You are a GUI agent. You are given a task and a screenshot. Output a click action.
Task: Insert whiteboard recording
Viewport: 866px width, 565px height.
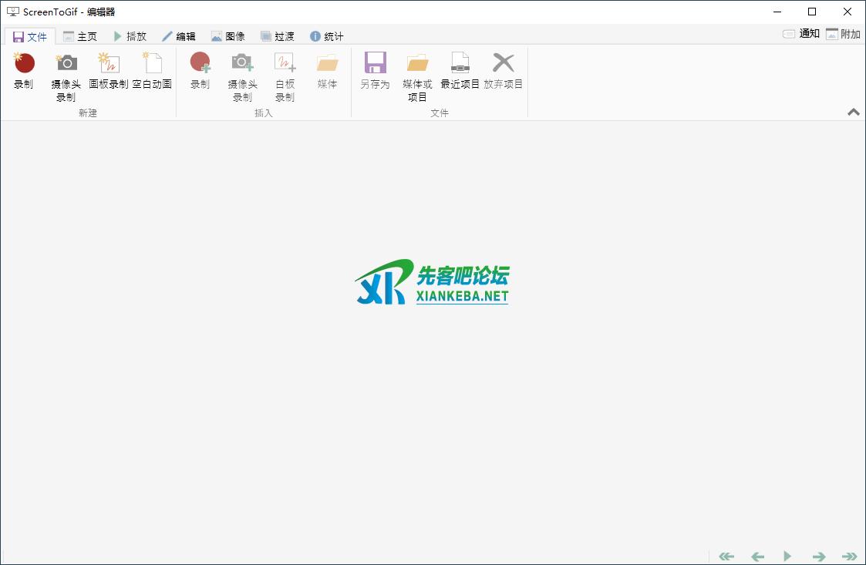pos(285,64)
